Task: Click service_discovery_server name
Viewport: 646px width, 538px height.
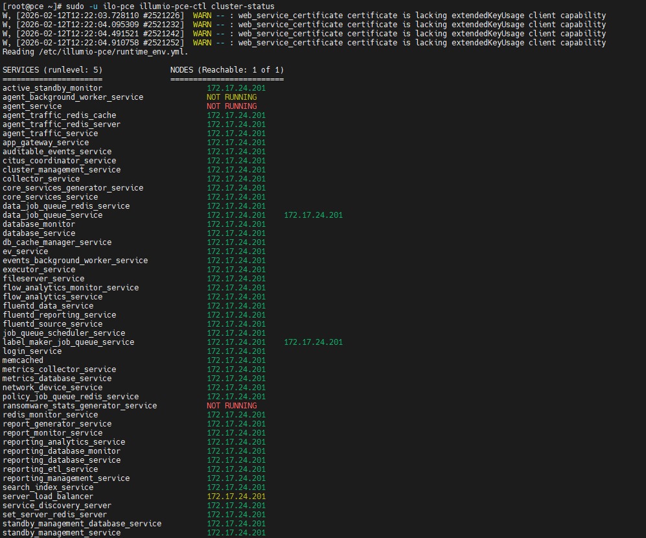Action: click(57, 505)
